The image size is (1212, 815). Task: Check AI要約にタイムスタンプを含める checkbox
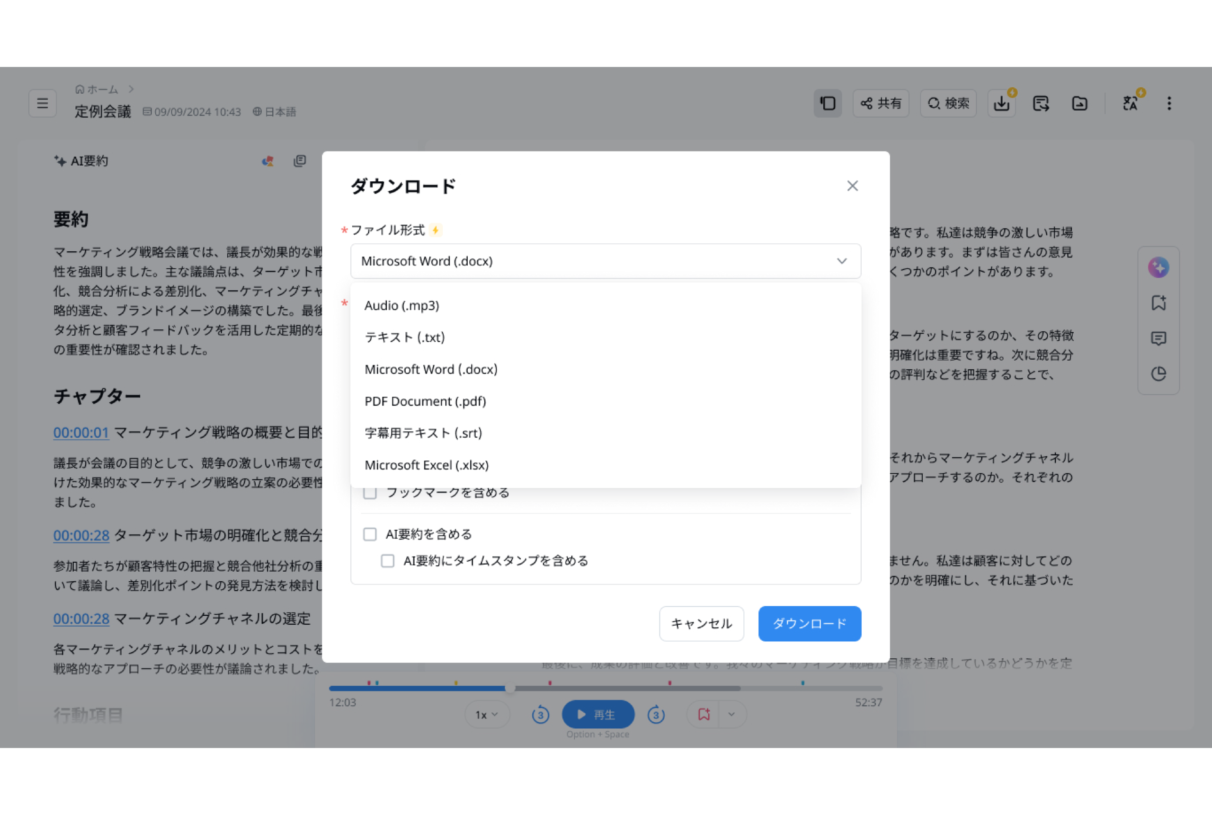click(387, 561)
